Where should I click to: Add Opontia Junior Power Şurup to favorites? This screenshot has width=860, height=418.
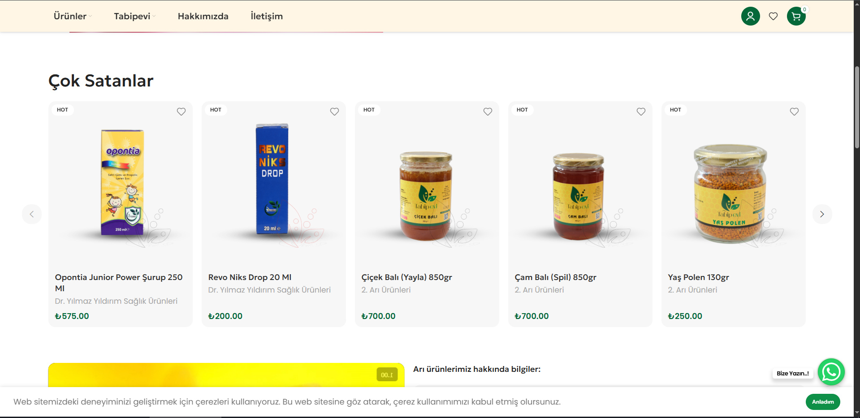[181, 112]
